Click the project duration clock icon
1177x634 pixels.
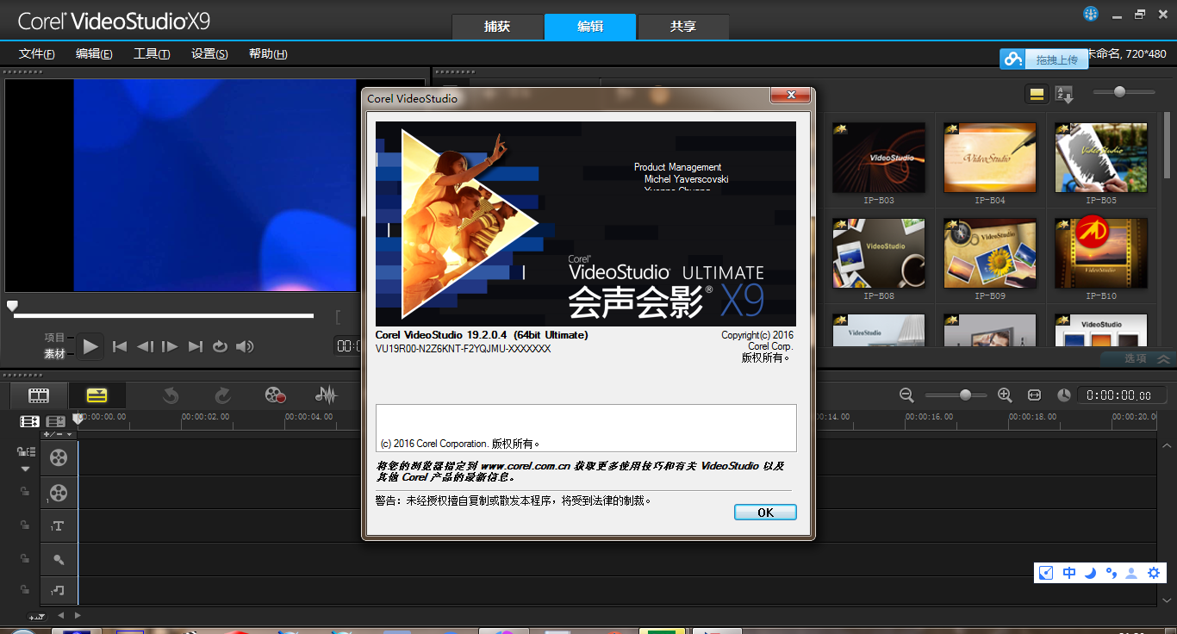click(1064, 395)
